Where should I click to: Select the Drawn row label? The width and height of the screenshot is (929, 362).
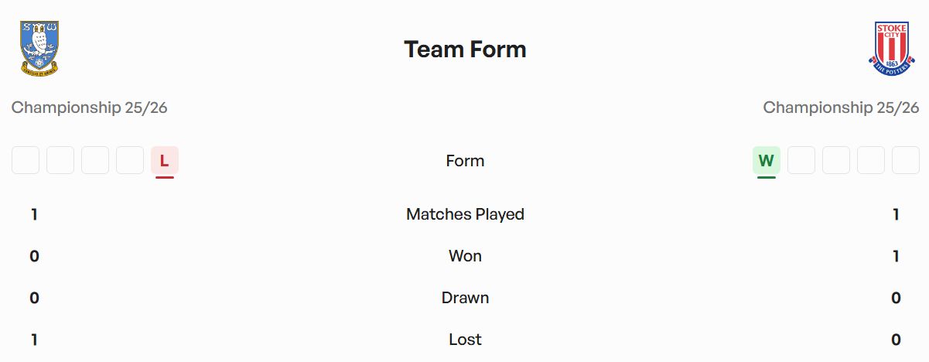[x=465, y=298]
